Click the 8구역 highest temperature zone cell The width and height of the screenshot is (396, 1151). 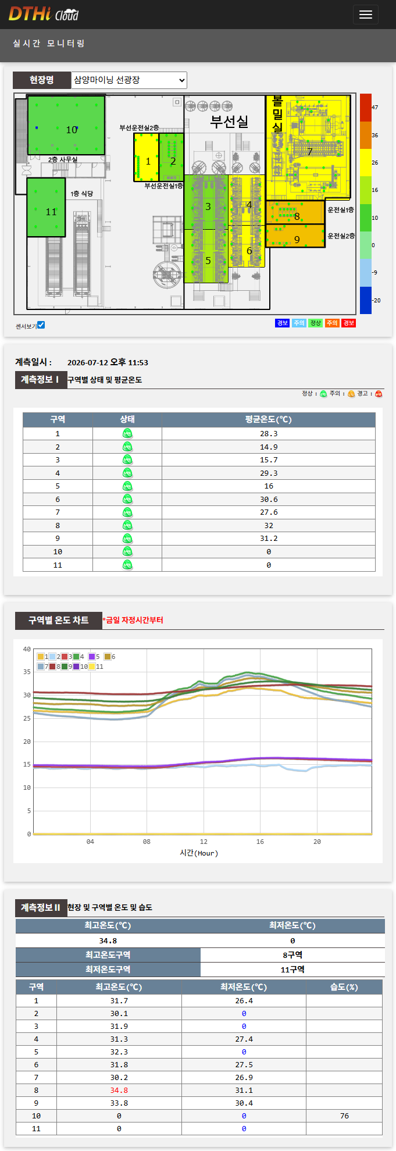tap(292, 955)
